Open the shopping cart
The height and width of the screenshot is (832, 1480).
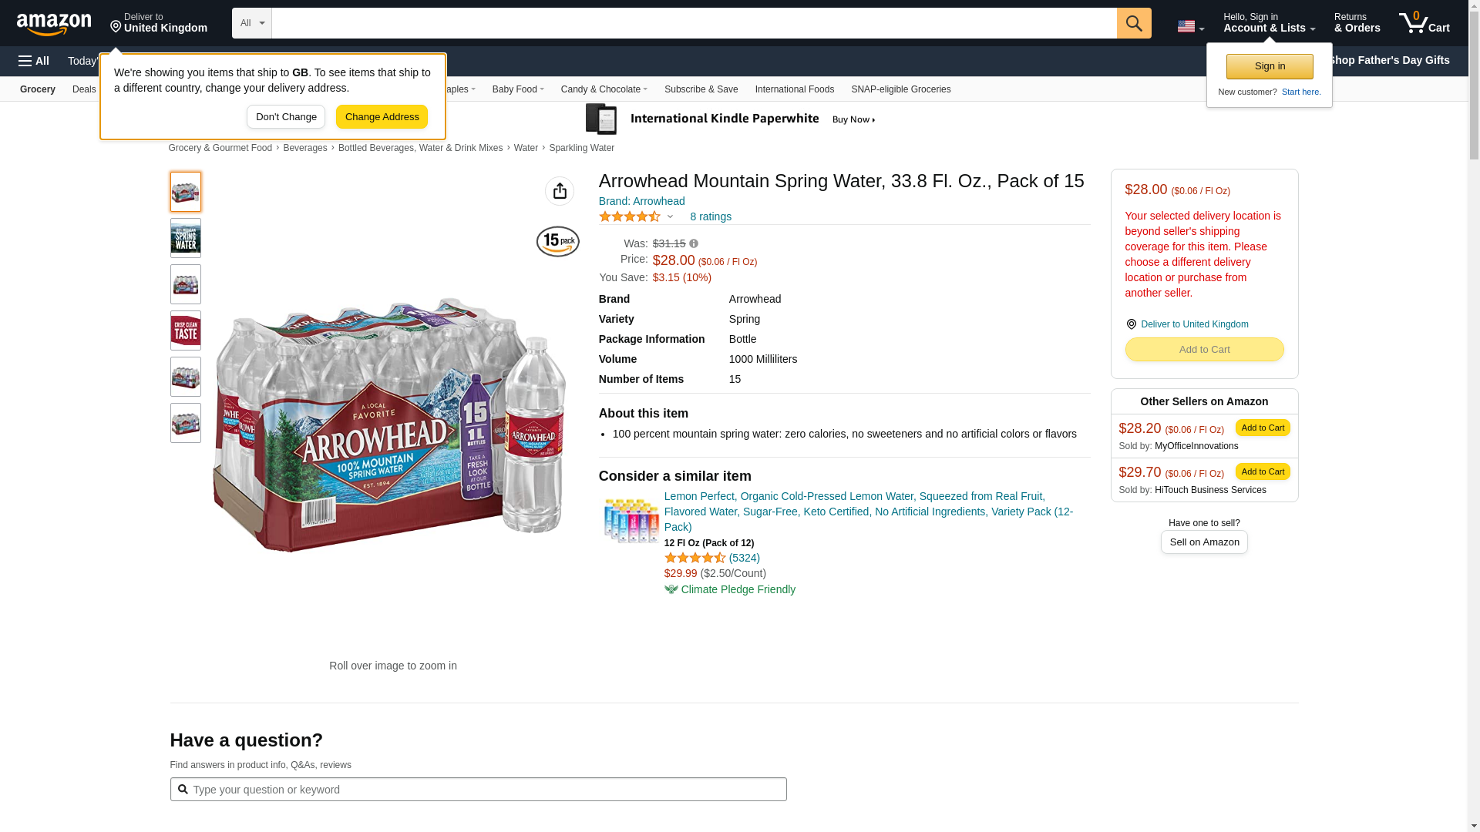(x=1424, y=23)
